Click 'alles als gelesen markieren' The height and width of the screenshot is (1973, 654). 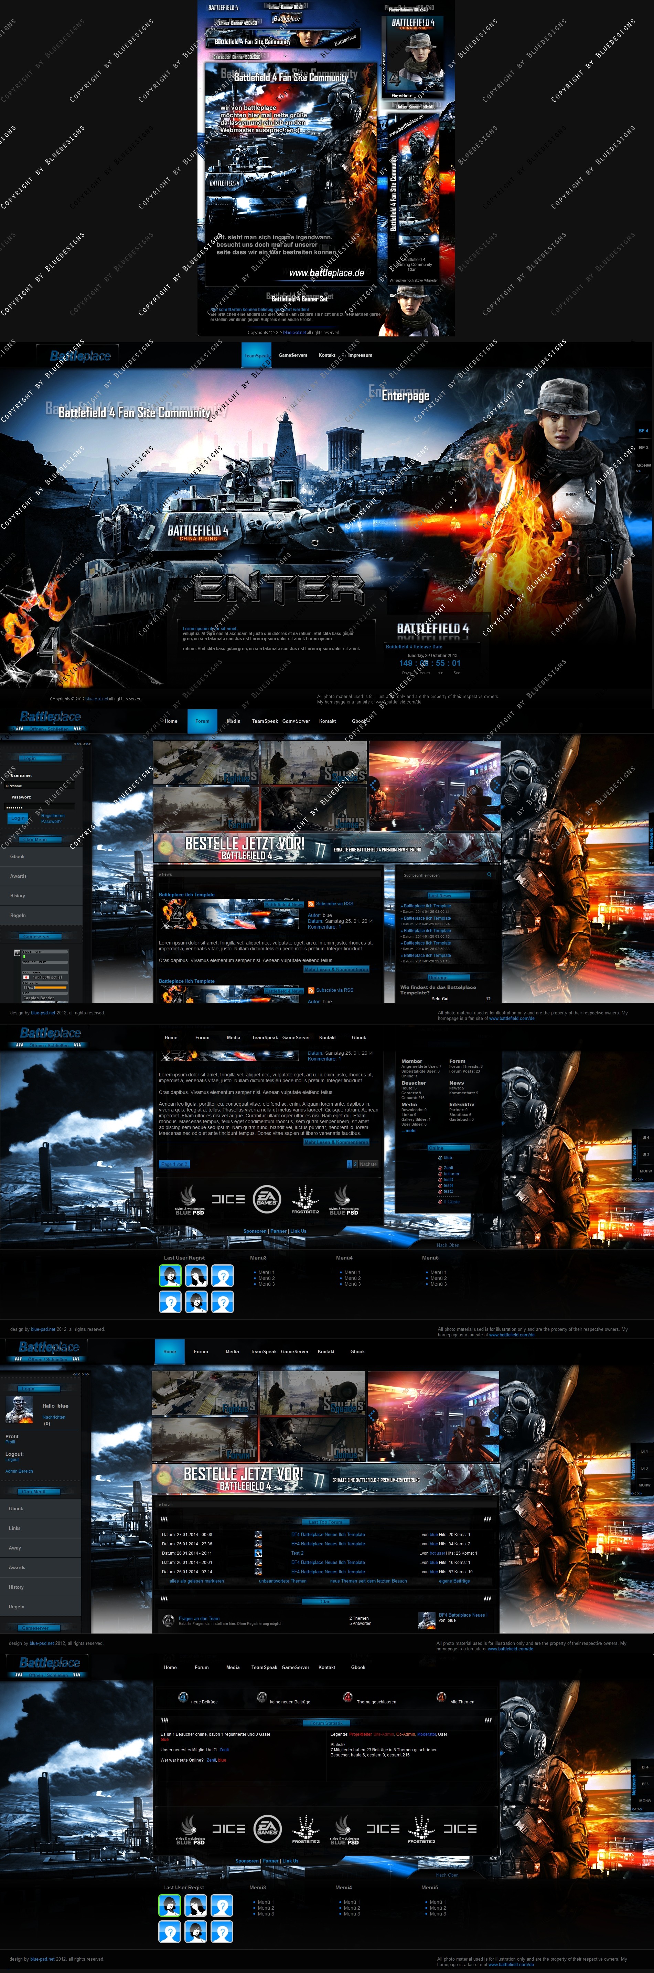pos(196,1581)
